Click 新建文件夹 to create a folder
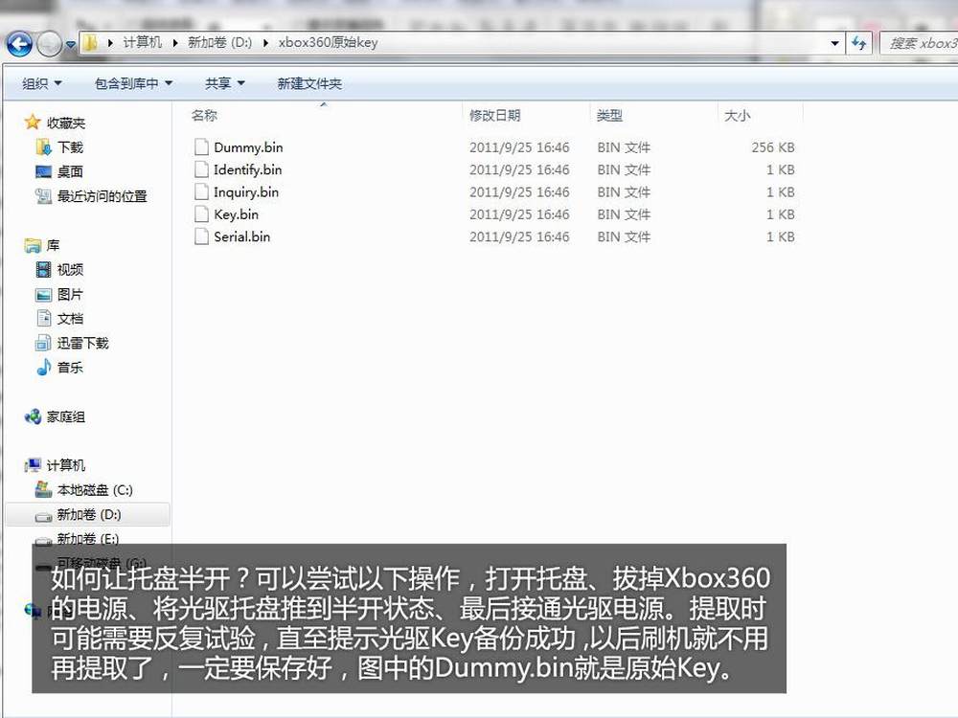 (309, 83)
